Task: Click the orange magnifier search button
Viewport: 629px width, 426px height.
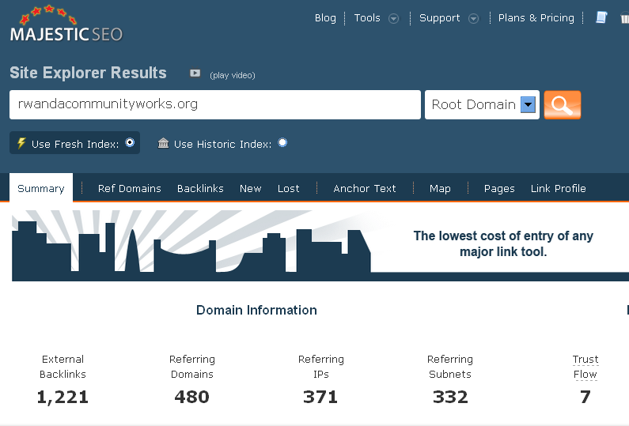Action: click(563, 104)
